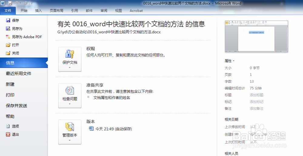Click the 选项 icon in sidebar

pyautogui.click(x=8, y=126)
